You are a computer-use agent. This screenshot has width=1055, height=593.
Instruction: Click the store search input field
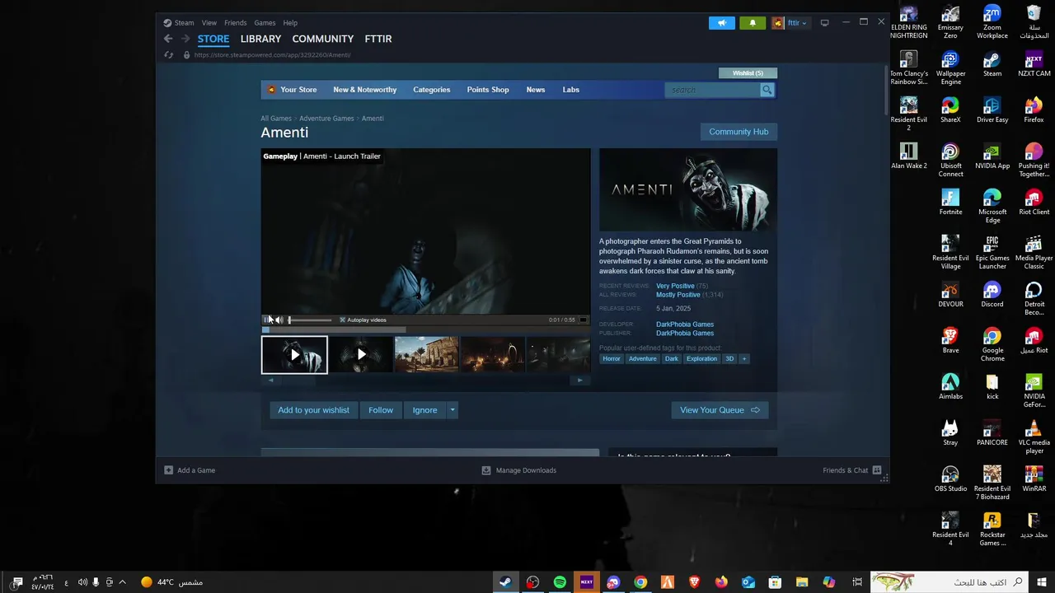coord(712,90)
